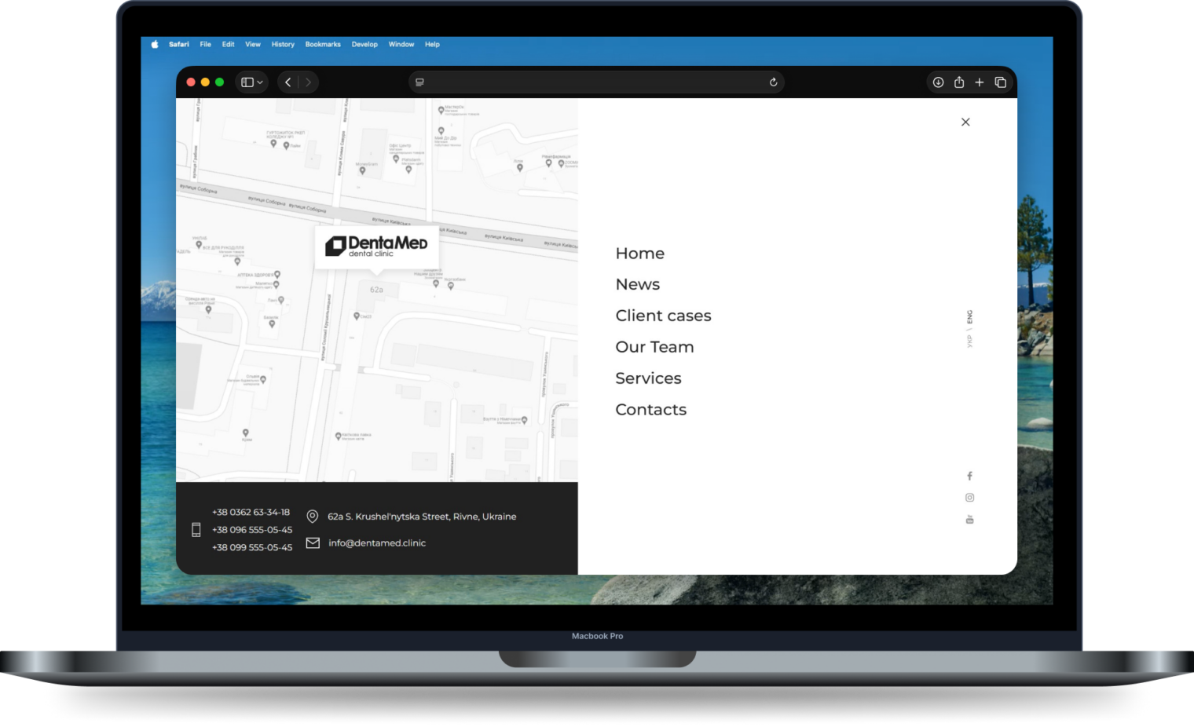Show tab overview
1194x727 pixels.
point(1000,82)
